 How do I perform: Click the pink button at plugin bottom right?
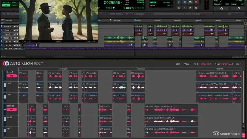click(x=244, y=135)
